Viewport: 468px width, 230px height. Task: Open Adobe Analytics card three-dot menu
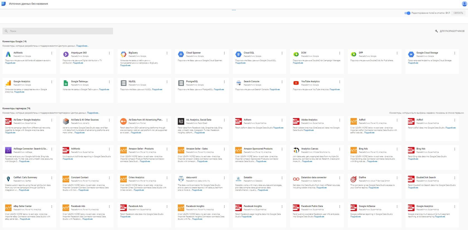[x=340, y=120]
